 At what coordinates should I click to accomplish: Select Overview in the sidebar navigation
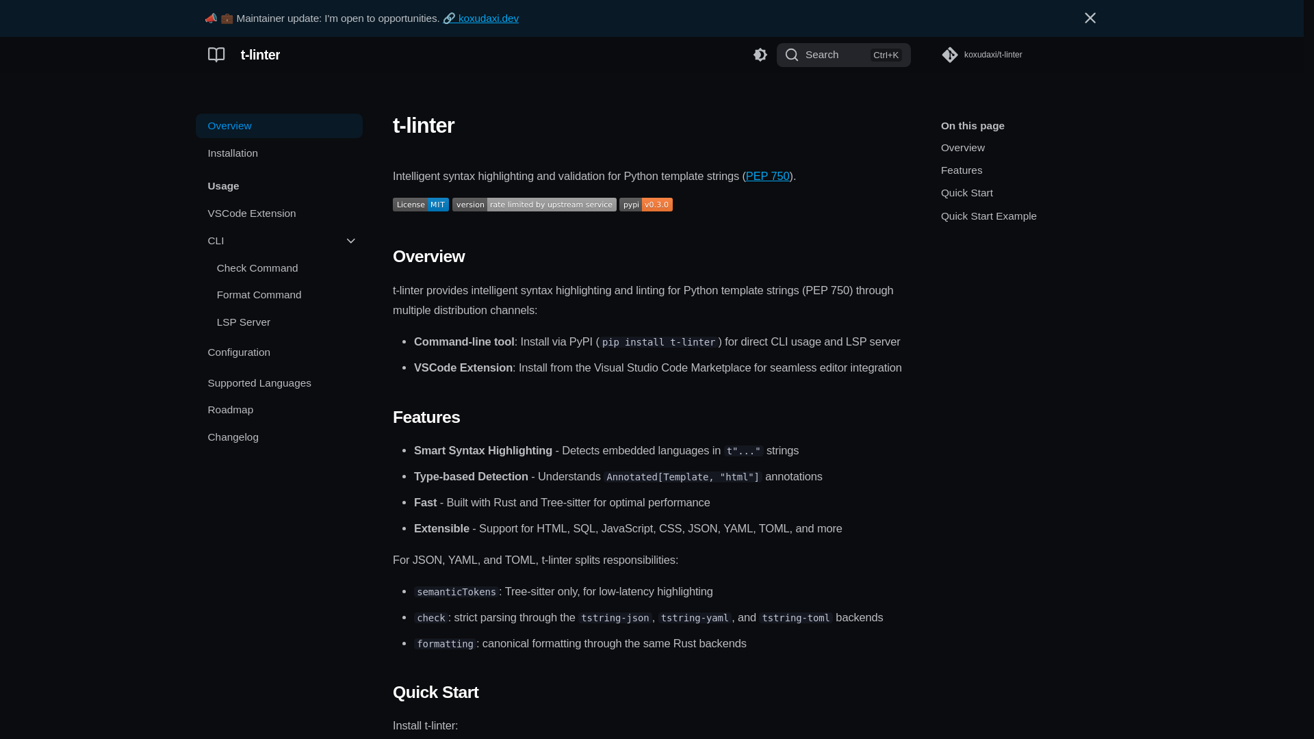[279, 126]
